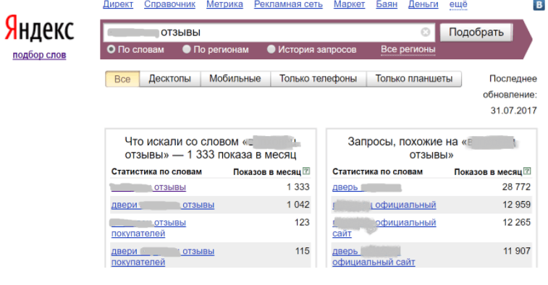Viewport: 548px width, 285px height.
Task: Click the help icon next to left 'Показов в месяц'
Action: click(306, 171)
